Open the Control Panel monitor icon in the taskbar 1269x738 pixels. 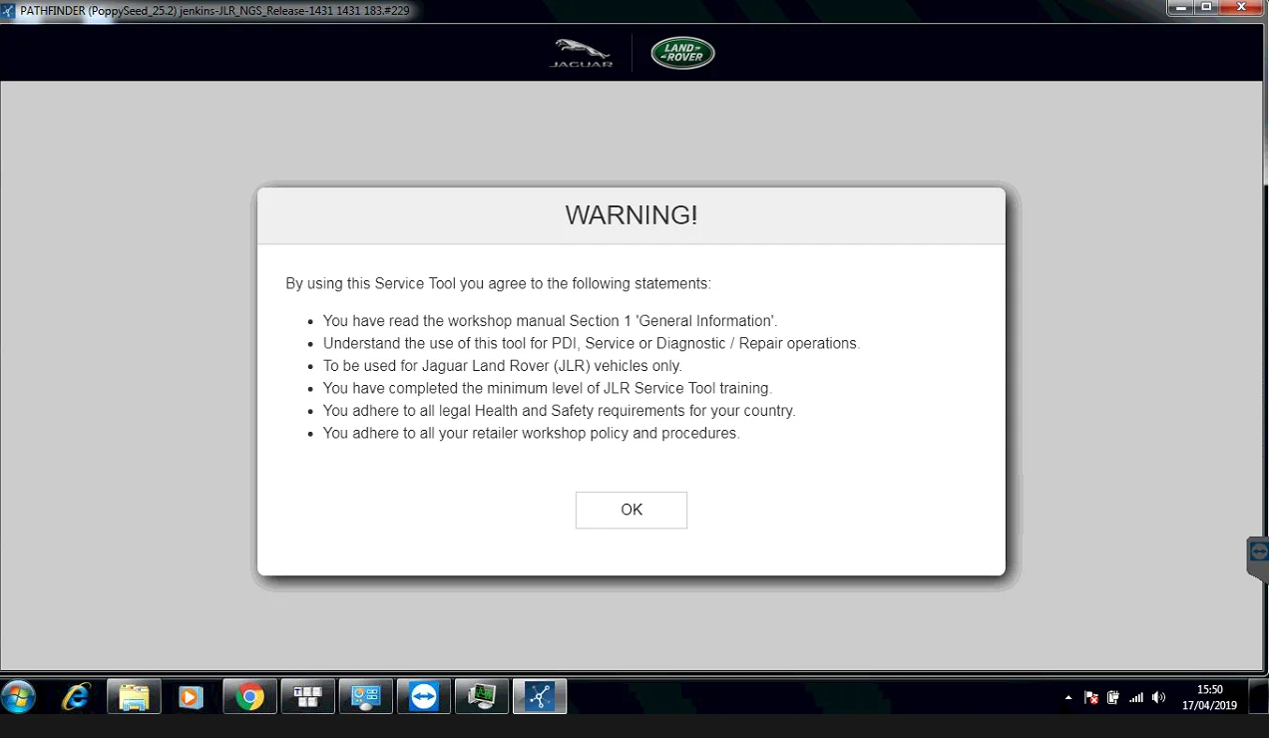tap(366, 696)
